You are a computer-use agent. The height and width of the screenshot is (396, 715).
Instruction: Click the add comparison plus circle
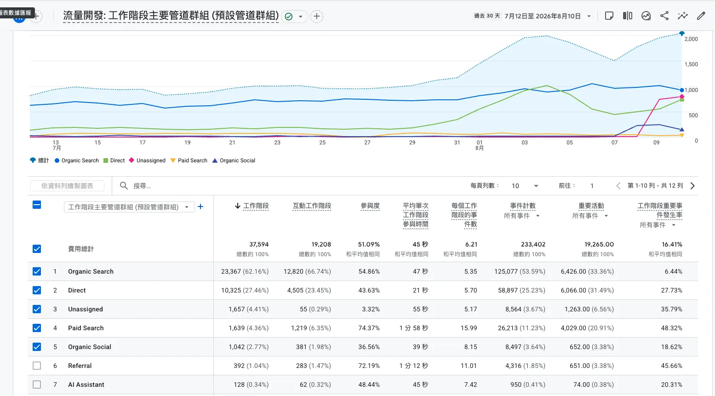(317, 17)
